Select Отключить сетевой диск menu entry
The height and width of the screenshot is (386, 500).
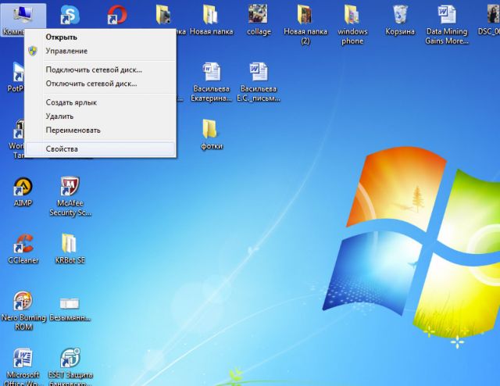coord(100,84)
